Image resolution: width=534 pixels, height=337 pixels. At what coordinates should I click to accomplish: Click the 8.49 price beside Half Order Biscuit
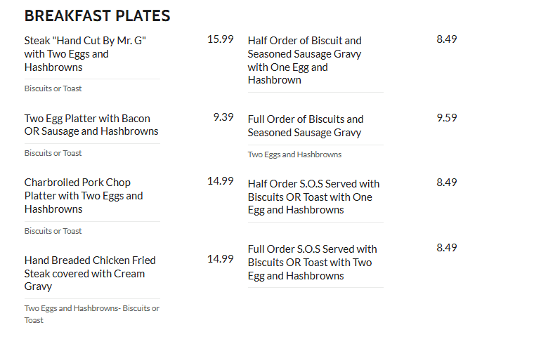click(447, 39)
